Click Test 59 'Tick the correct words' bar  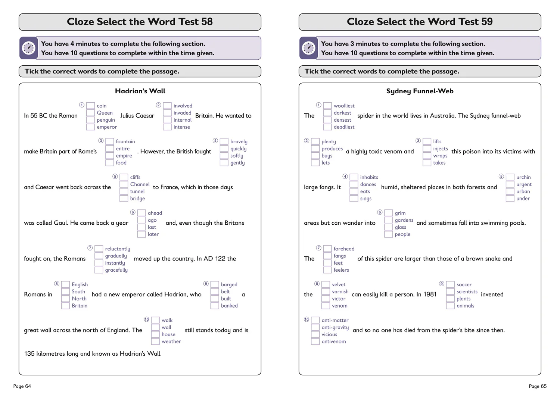(x=420, y=71)
